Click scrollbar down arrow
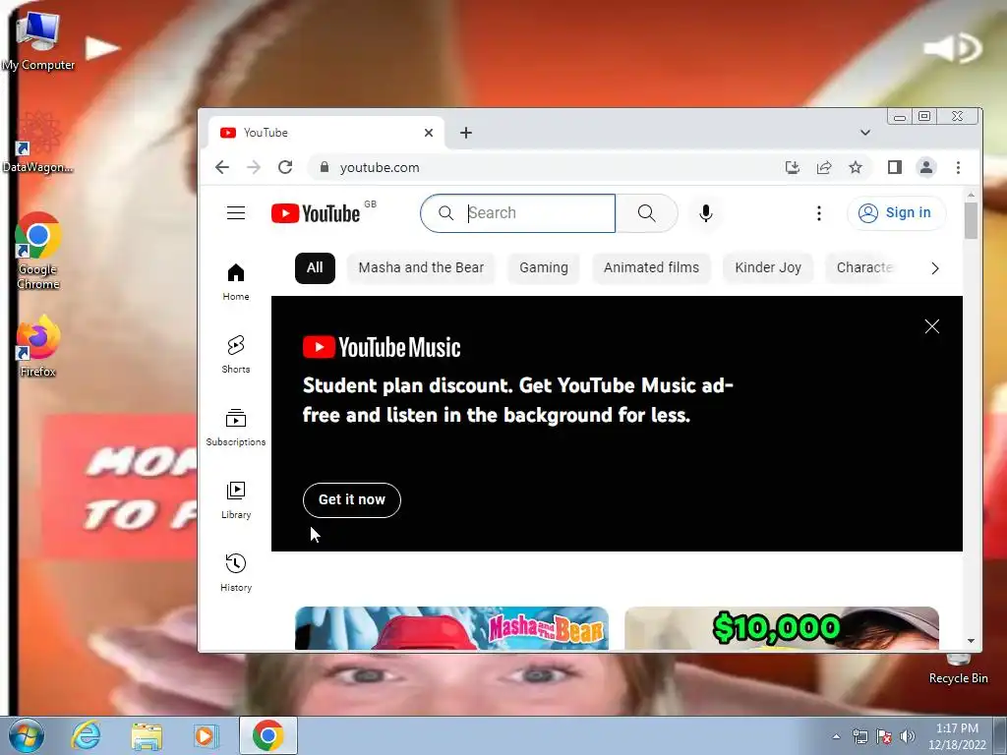 click(x=971, y=641)
